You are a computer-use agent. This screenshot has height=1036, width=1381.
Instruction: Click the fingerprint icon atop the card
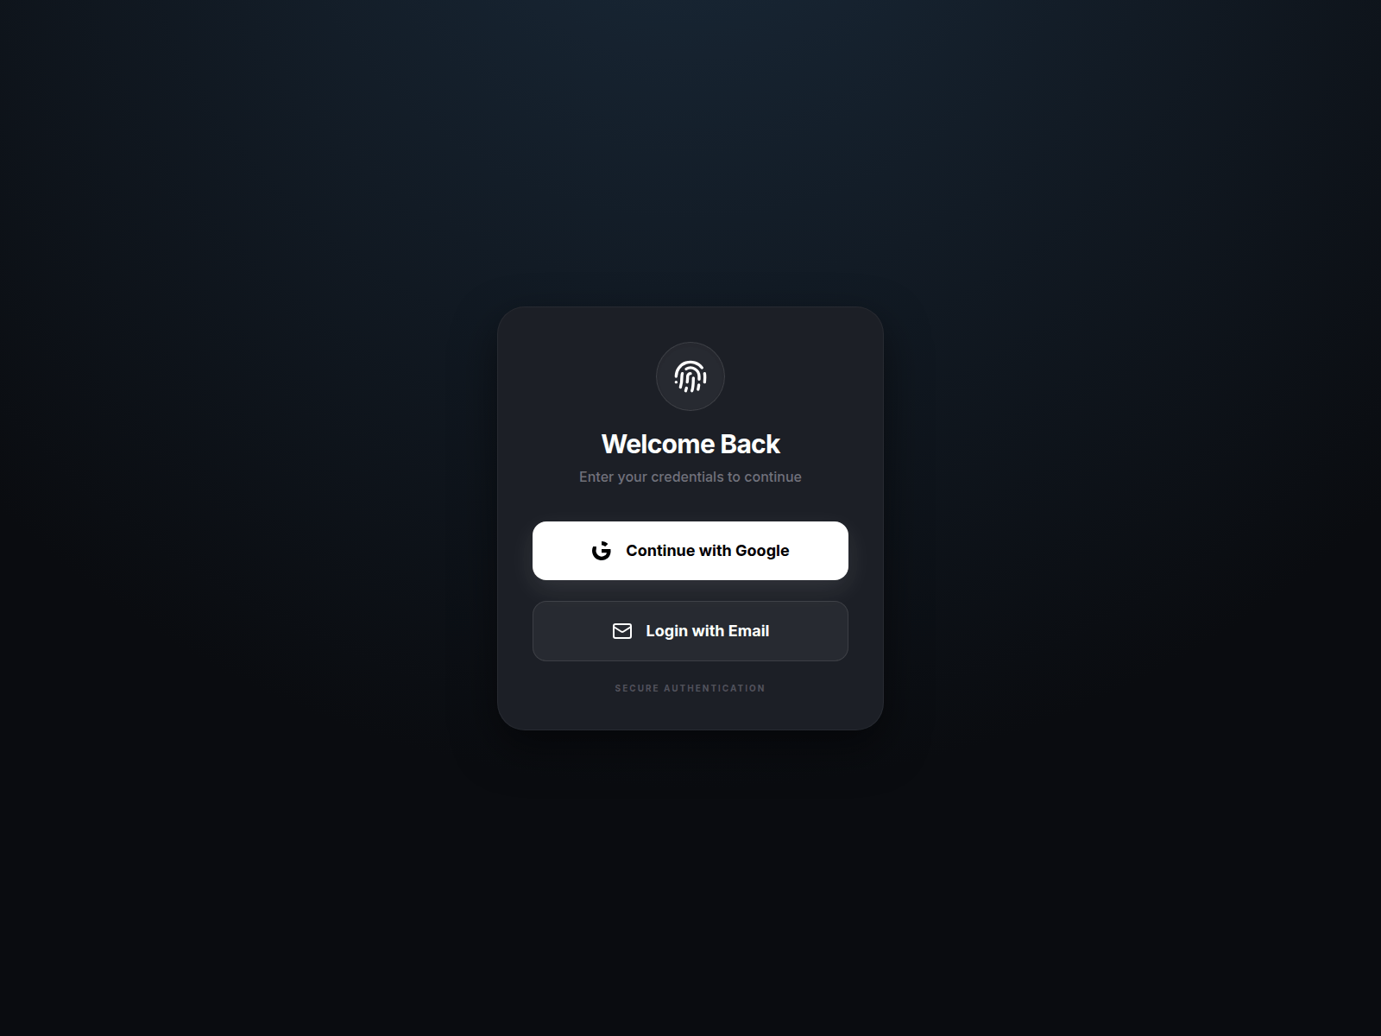pyautogui.click(x=690, y=376)
